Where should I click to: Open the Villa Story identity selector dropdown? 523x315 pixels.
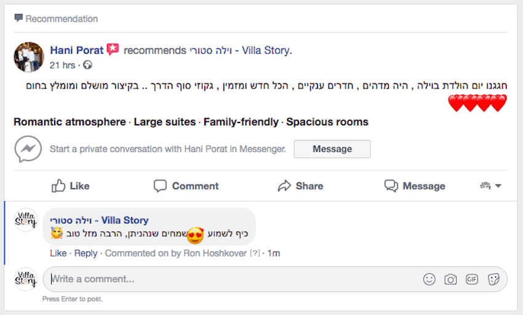[491, 186]
